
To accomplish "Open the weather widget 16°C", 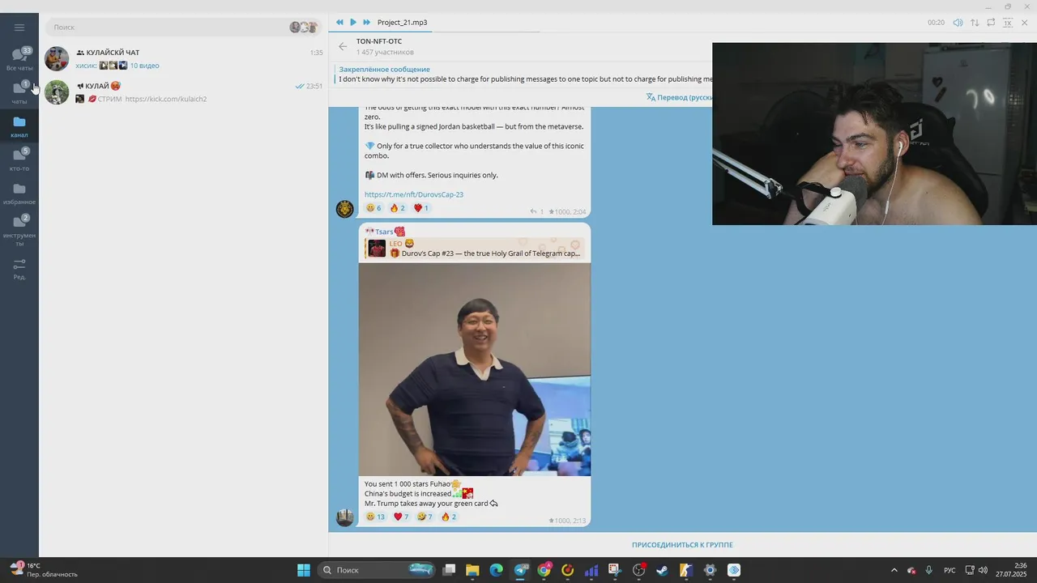I will point(44,570).
